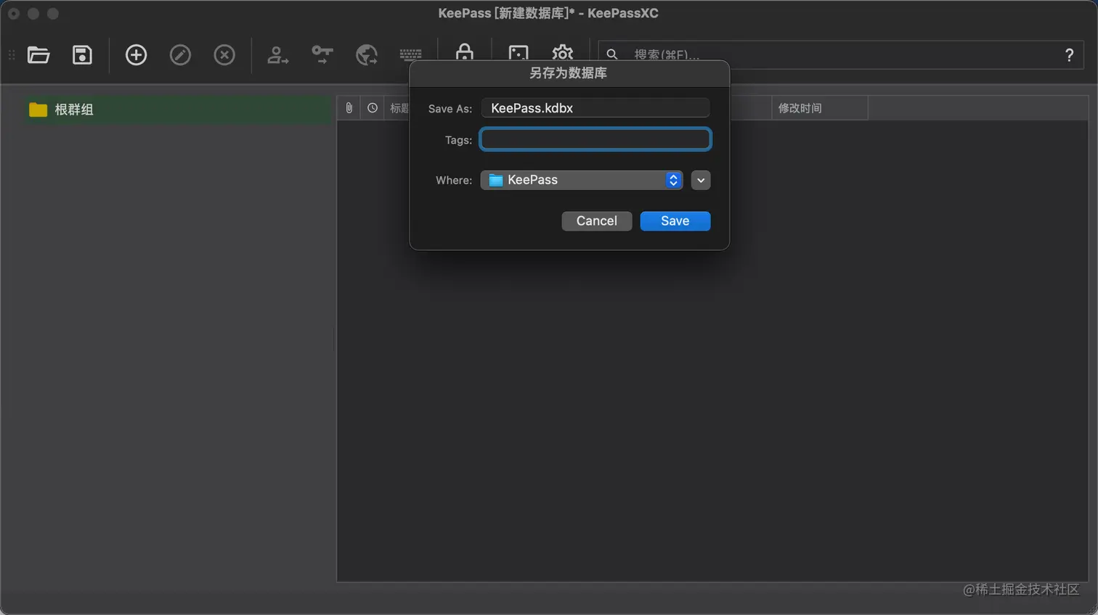Lock the database with the padlock icon
This screenshot has width=1098, height=615.
[x=465, y=51]
